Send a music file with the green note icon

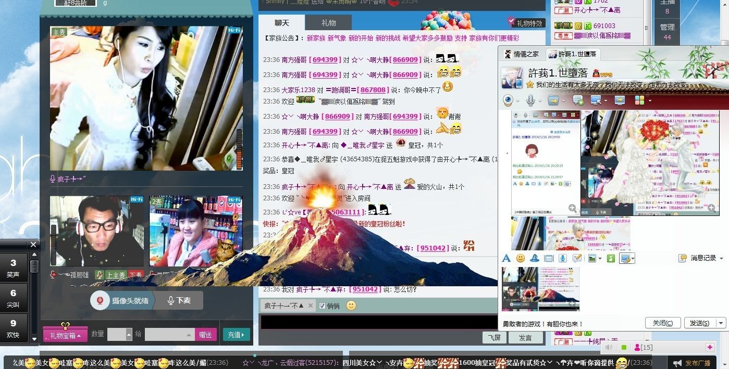[610, 258]
